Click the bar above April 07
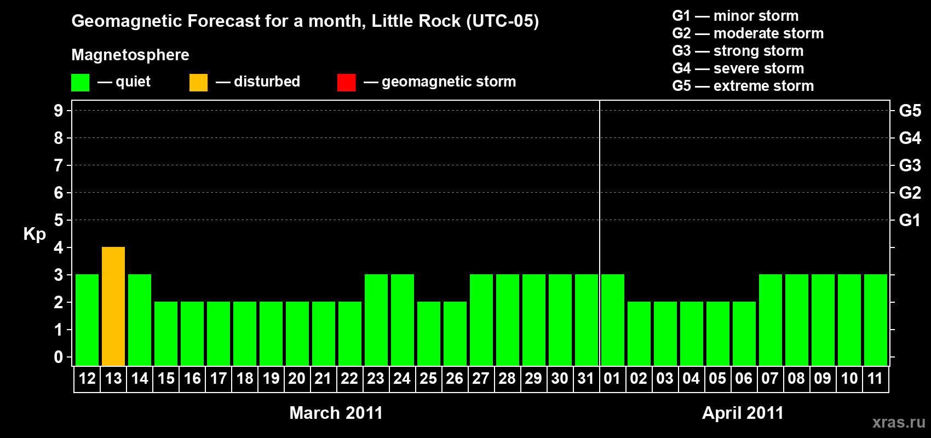 click(771, 320)
